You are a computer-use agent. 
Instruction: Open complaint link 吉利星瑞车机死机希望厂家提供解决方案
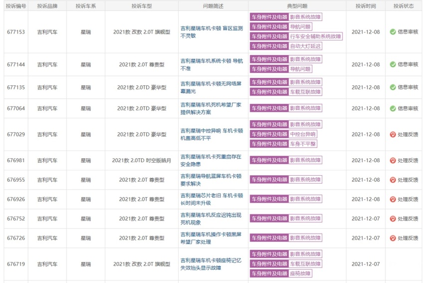(211, 108)
